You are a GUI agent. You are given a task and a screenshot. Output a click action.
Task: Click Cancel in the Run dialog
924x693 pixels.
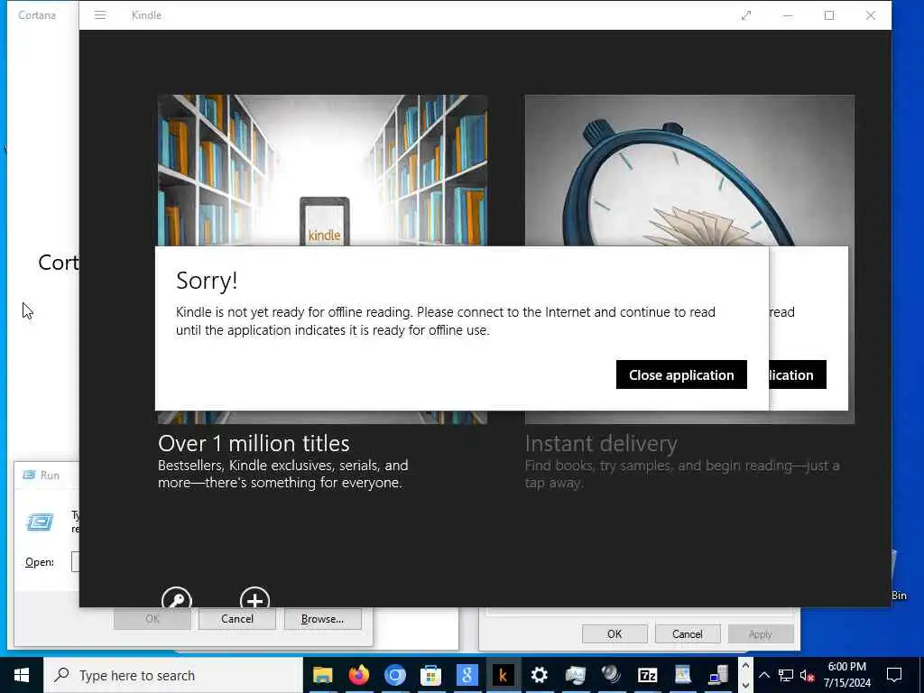coord(237,619)
